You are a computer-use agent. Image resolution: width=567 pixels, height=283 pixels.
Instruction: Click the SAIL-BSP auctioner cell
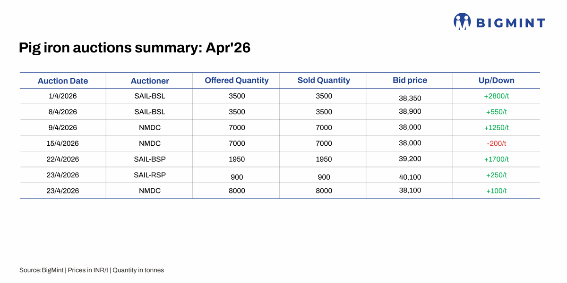click(x=150, y=159)
